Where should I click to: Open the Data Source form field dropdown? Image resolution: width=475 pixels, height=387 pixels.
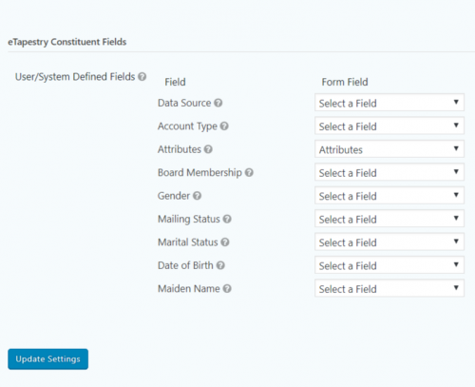[x=389, y=103]
